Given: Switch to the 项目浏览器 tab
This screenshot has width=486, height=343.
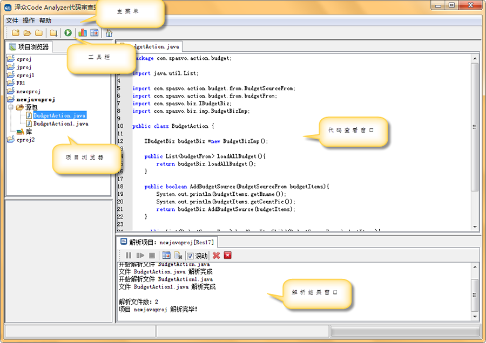Looking at the screenshot, I should [29, 47].
